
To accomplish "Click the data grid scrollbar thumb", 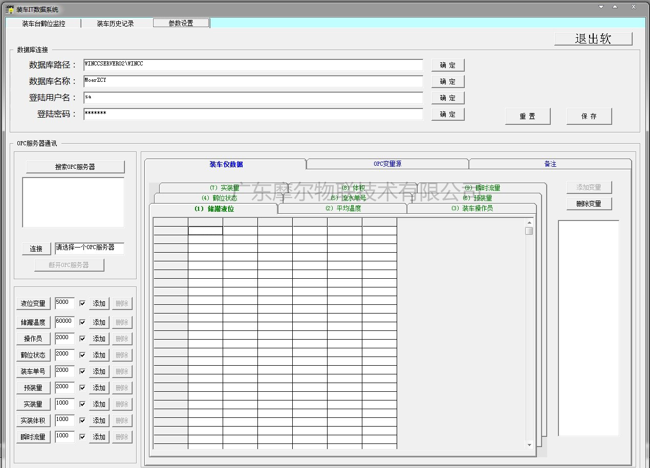I will click(x=529, y=231).
